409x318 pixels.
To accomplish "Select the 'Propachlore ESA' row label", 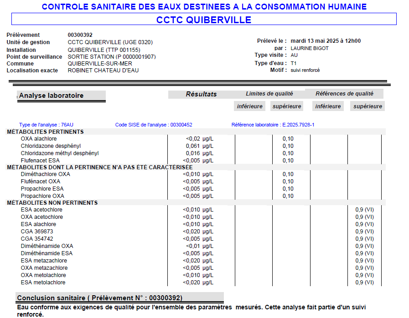I will click(x=42, y=189).
